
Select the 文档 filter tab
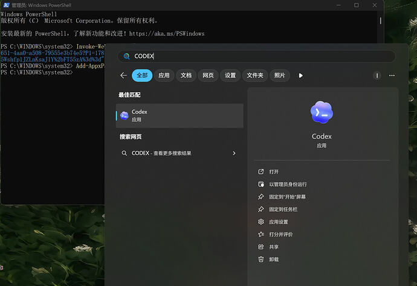tap(186, 75)
